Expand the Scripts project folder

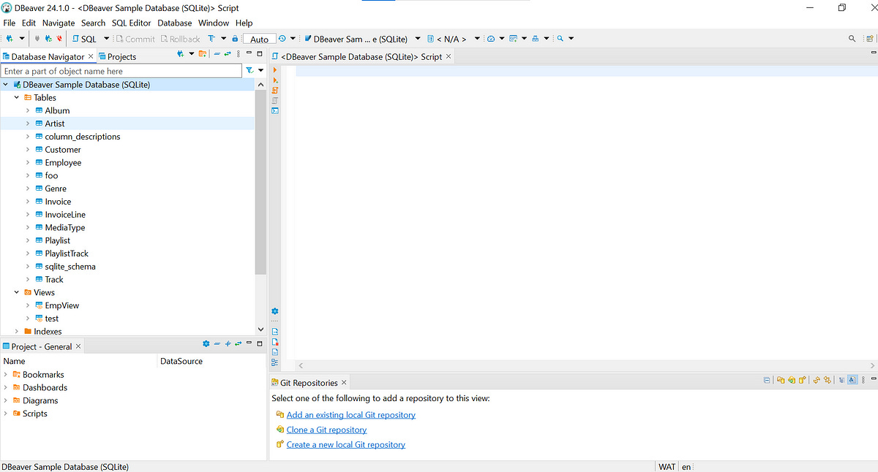(6, 414)
